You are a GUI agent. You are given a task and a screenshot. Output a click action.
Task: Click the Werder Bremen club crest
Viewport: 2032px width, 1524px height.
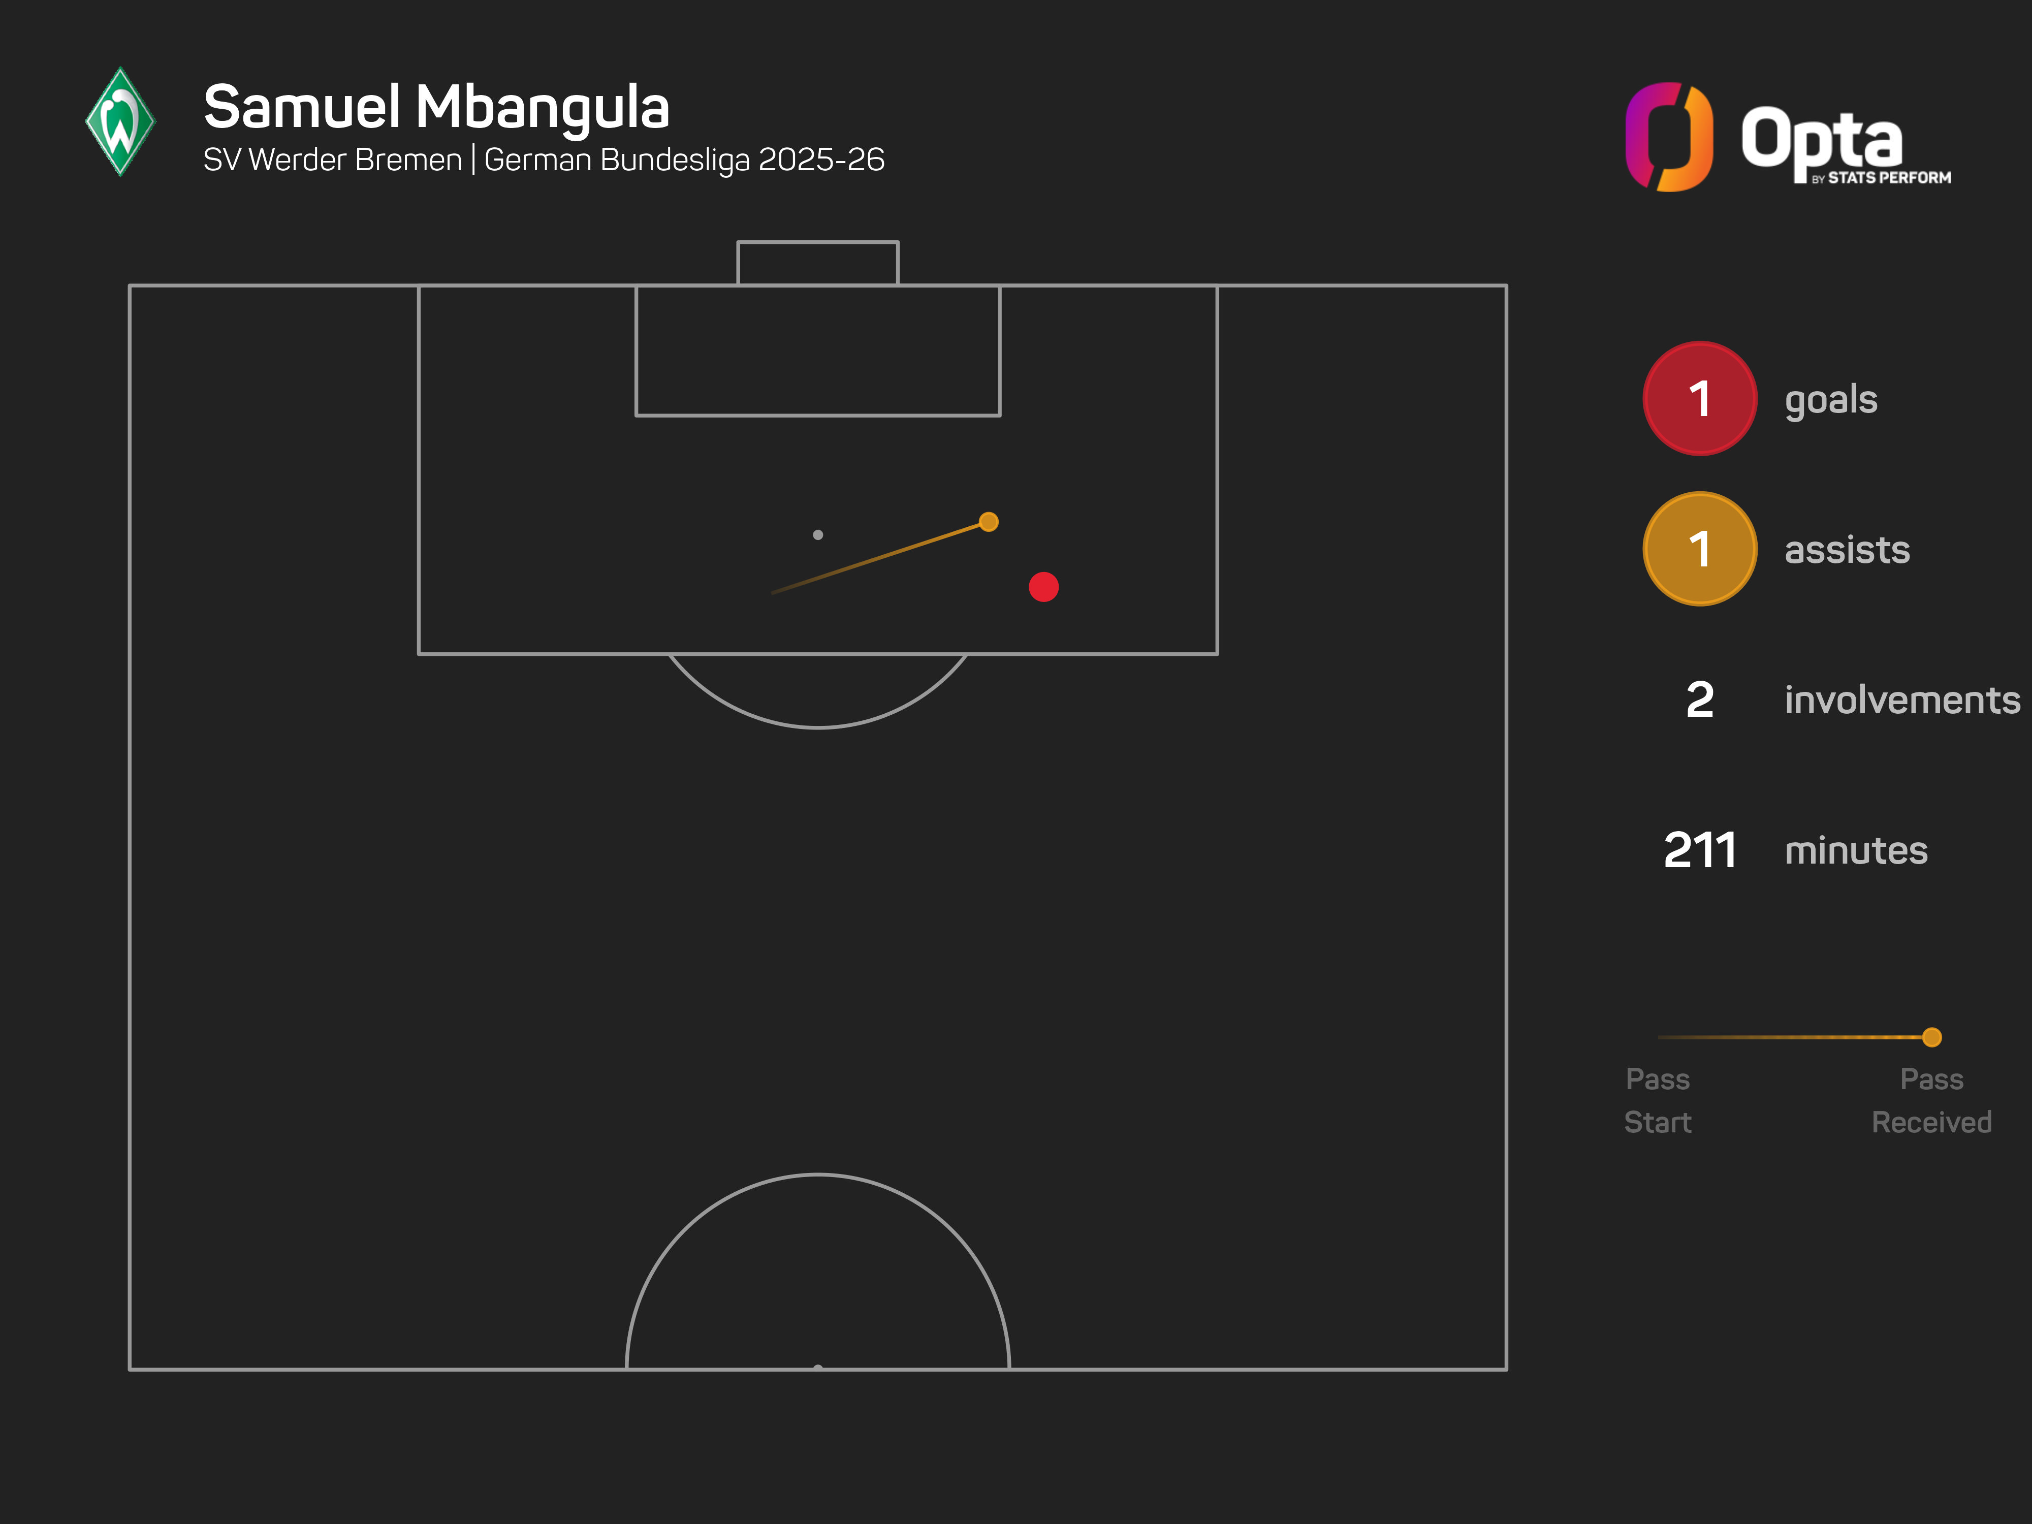(120, 122)
